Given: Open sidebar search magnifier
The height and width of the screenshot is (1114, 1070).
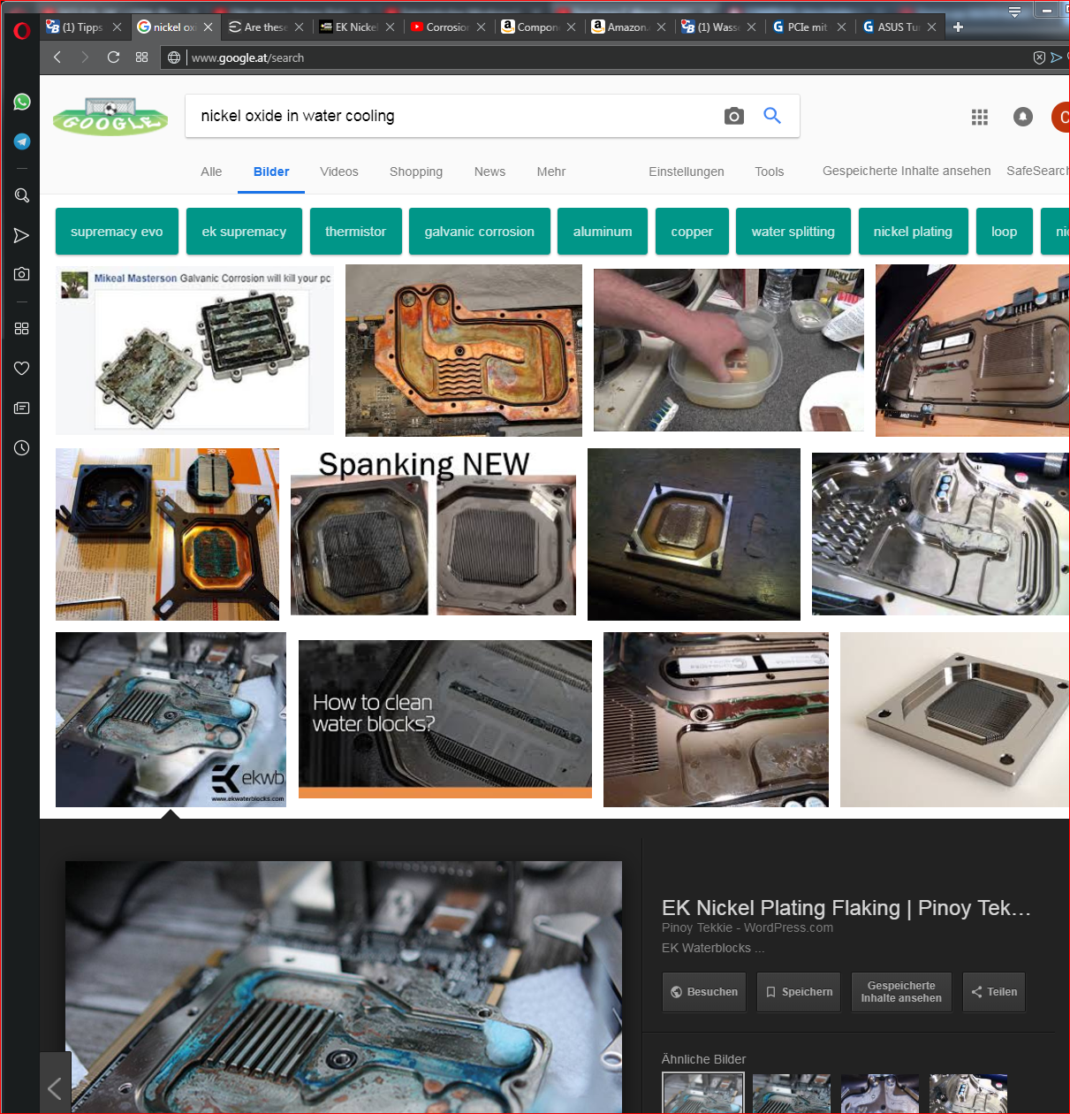Looking at the screenshot, I should click(x=22, y=195).
